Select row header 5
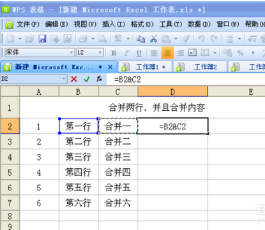This screenshot has height=230, width=265. point(10,172)
